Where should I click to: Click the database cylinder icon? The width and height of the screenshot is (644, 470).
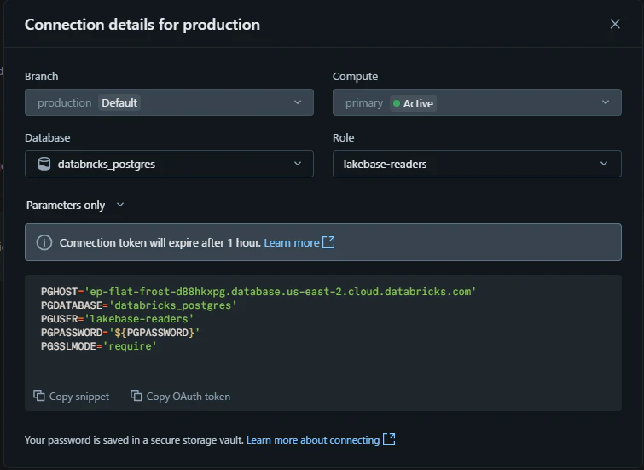[44, 164]
